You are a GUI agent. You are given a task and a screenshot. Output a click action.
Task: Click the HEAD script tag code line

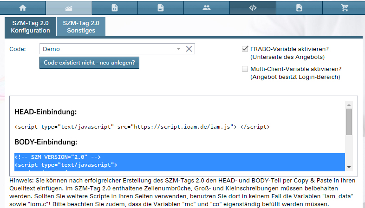[x=142, y=127]
